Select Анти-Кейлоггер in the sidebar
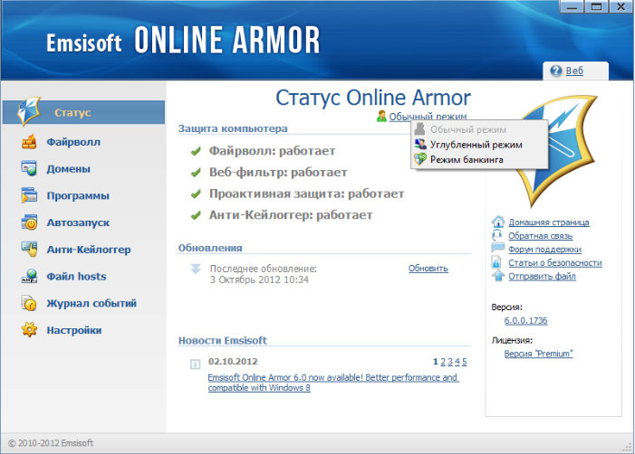Screen dimensions: 635x454 (89, 250)
